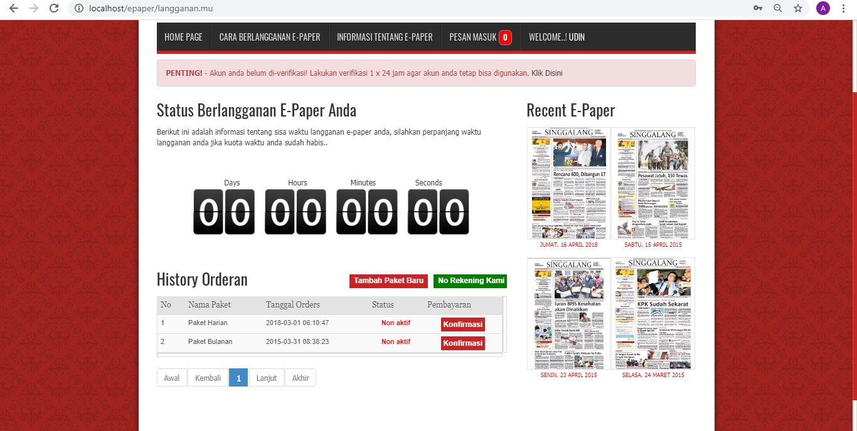
Task: Select the Lanjut pagination button
Action: tap(266, 378)
